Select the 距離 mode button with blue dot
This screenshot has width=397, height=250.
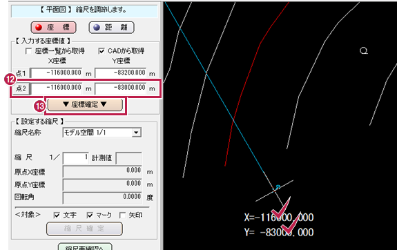111,28
